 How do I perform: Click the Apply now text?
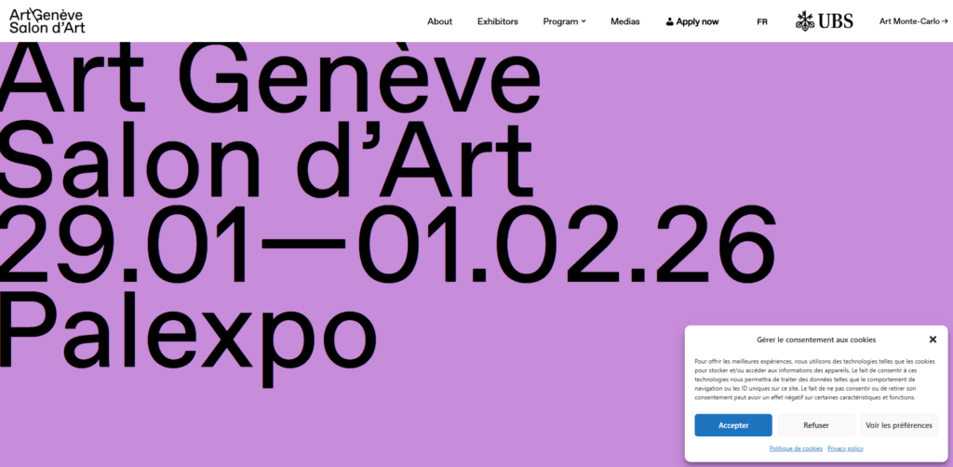click(x=697, y=21)
